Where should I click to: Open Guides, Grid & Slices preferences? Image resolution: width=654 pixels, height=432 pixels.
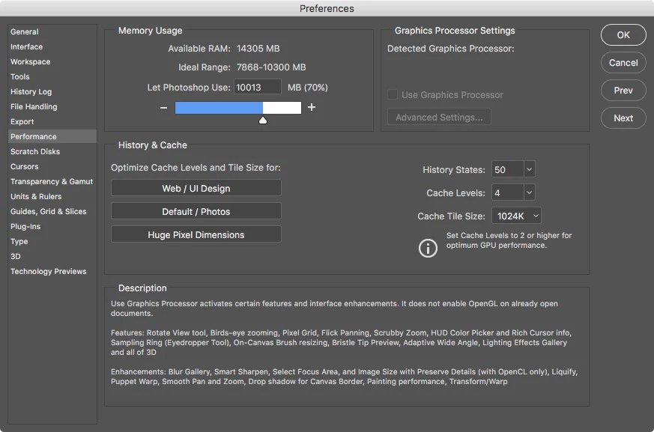[52, 211]
